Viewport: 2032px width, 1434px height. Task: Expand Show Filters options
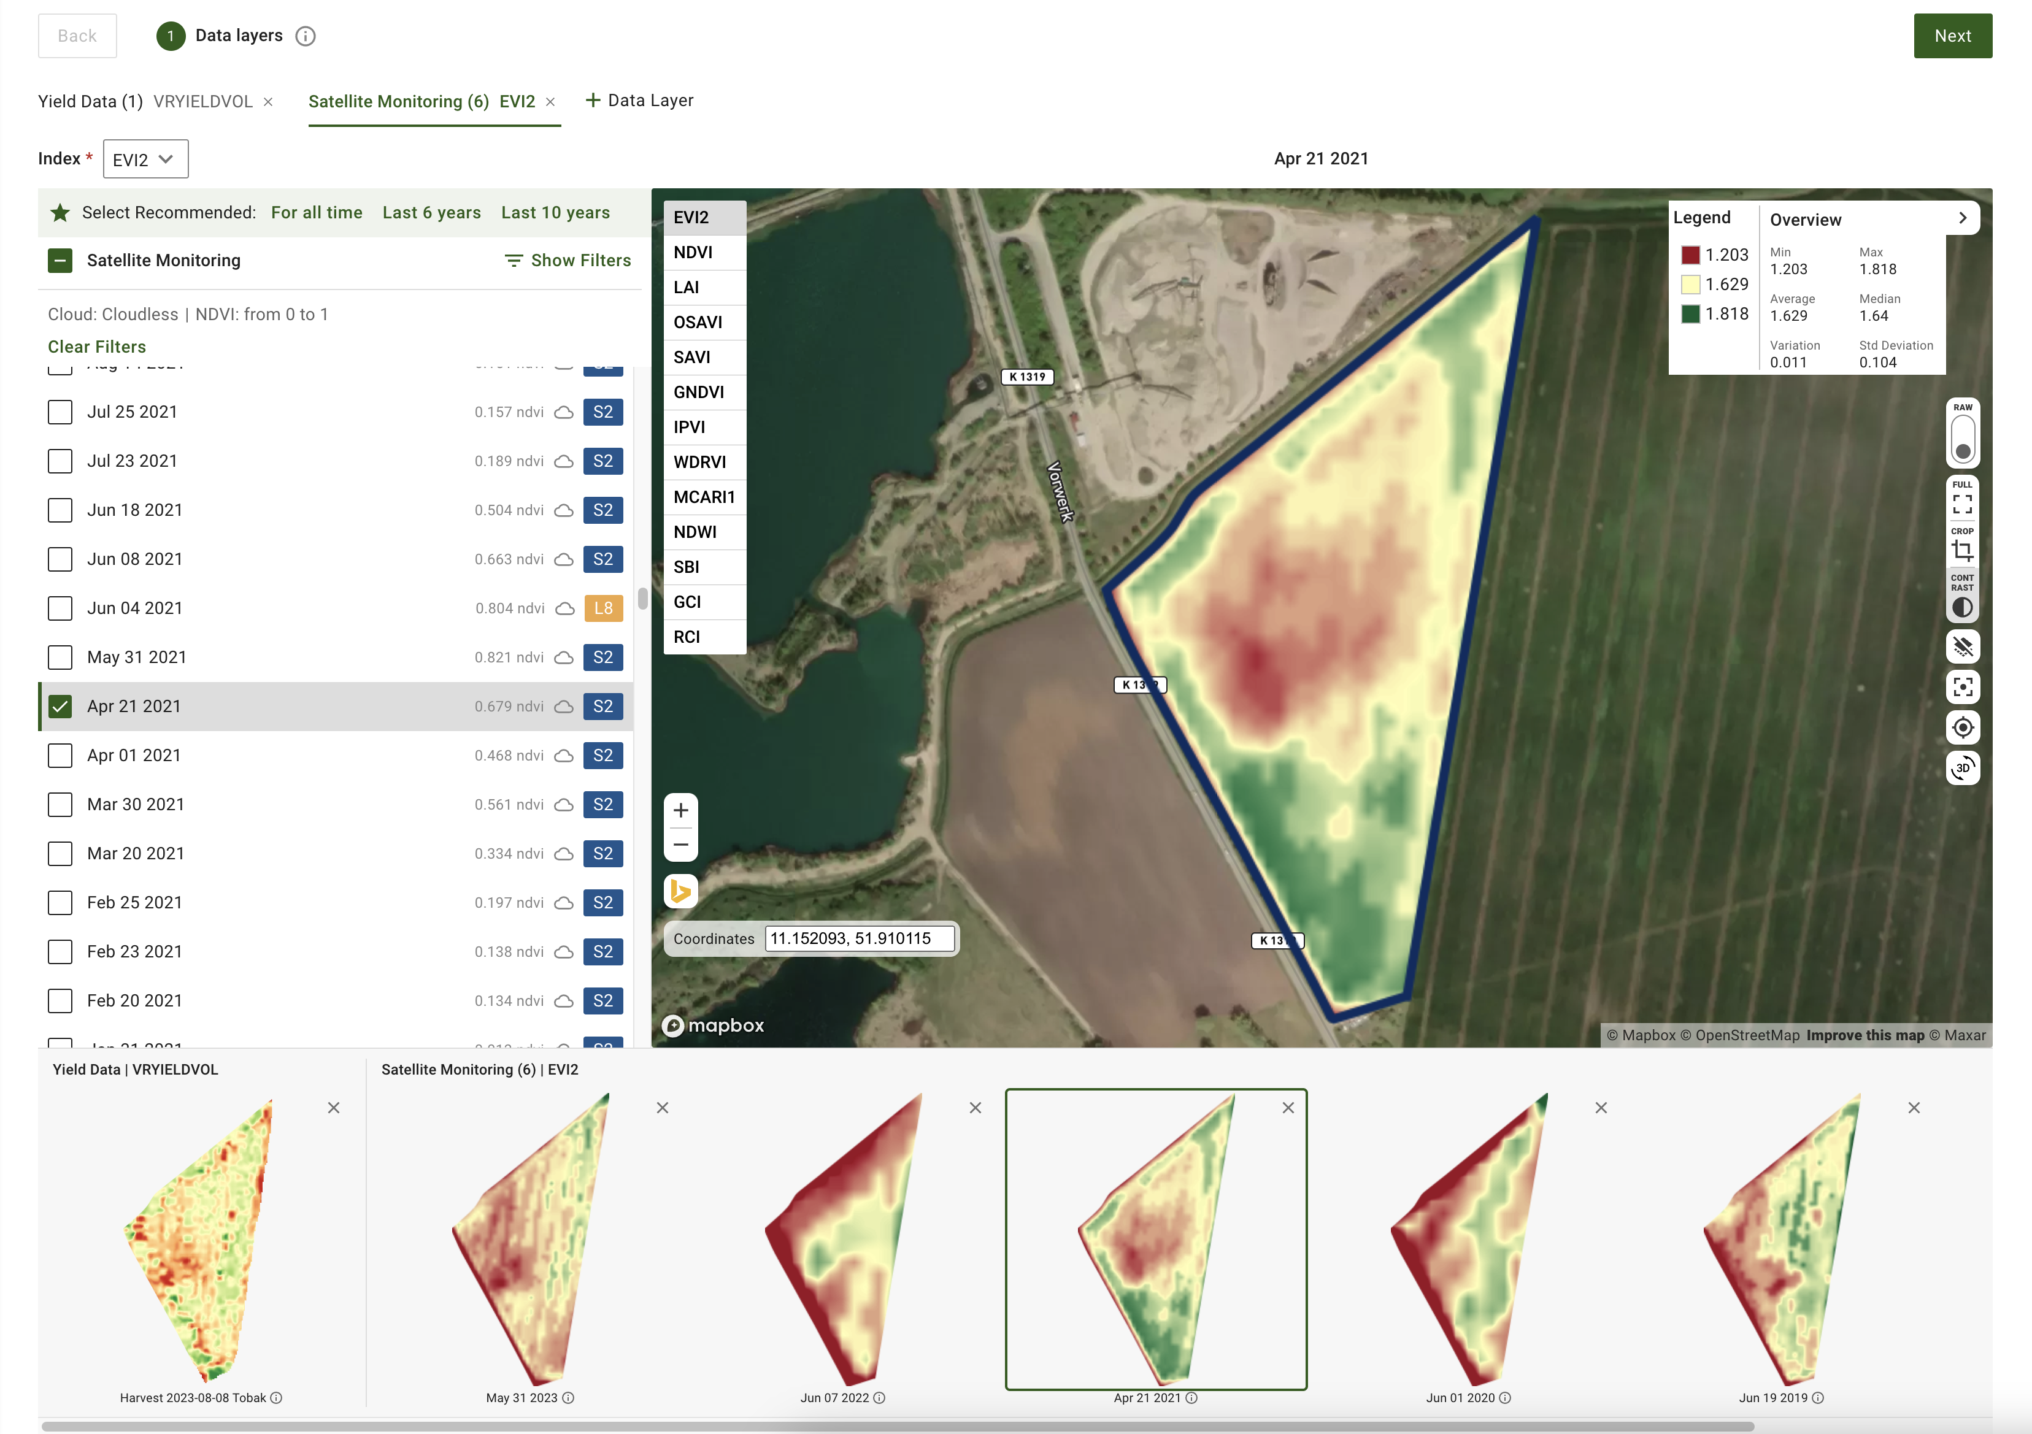coord(568,260)
